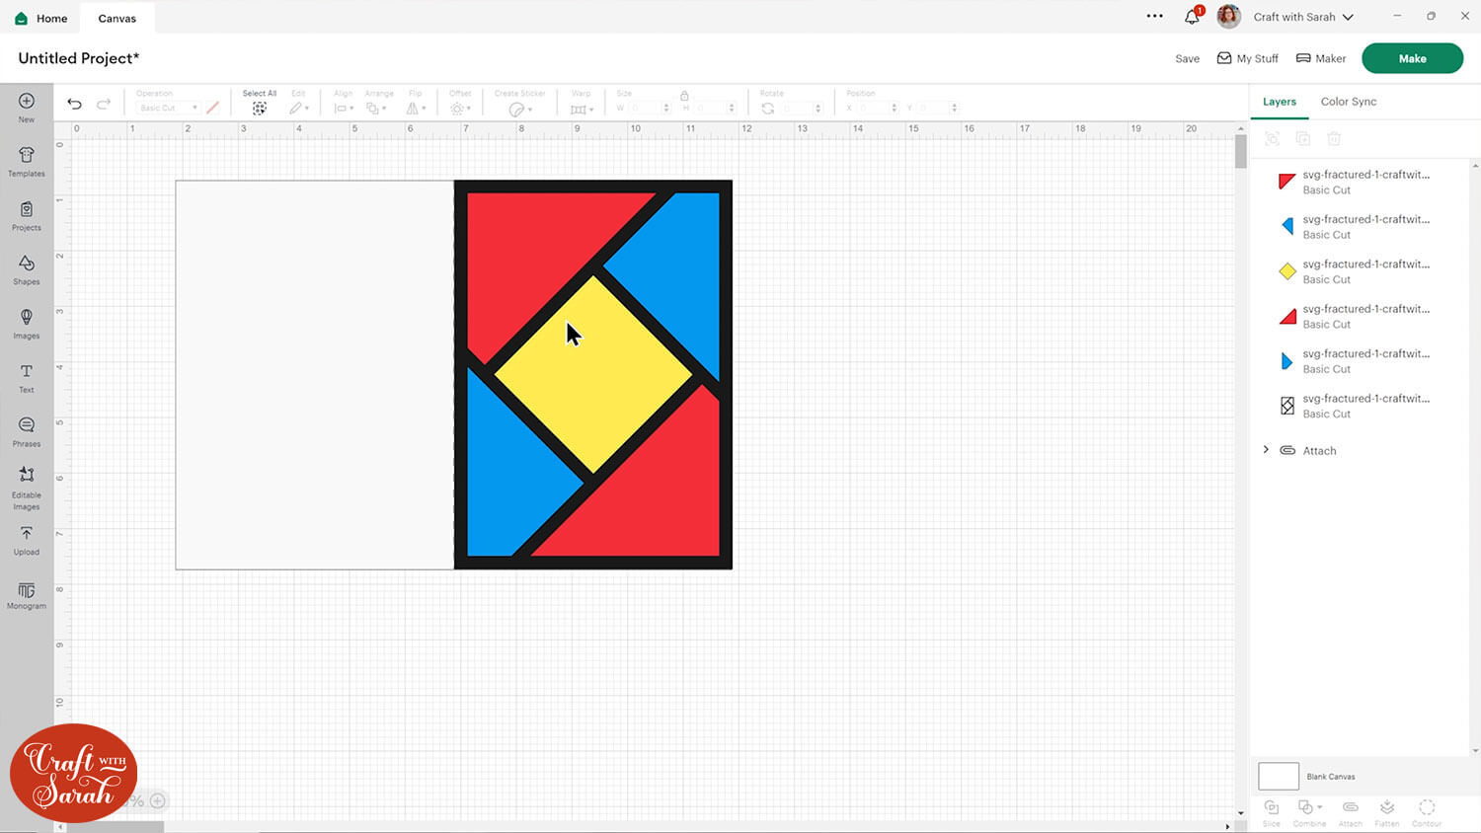Open the Flip dropdown
The width and height of the screenshot is (1481, 833).
tap(417, 109)
